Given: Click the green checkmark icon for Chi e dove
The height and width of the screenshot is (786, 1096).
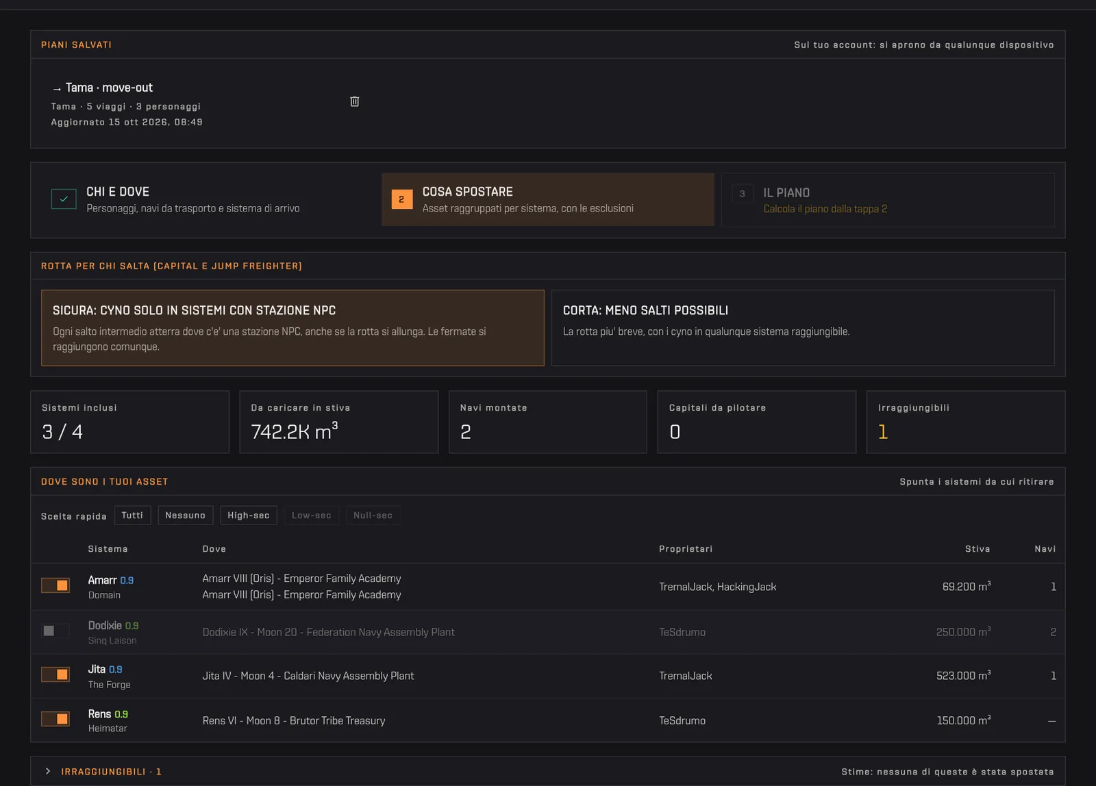Looking at the screenshot, I should [64, 199].
